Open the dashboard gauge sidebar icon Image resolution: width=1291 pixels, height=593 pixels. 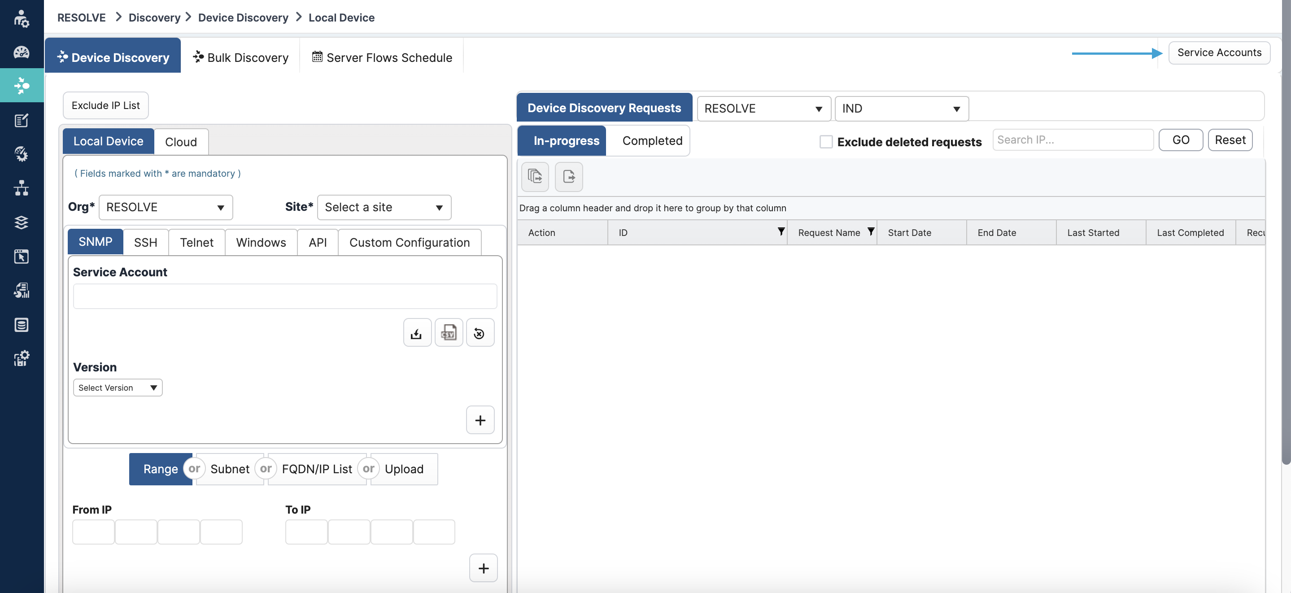coord(21,52)
